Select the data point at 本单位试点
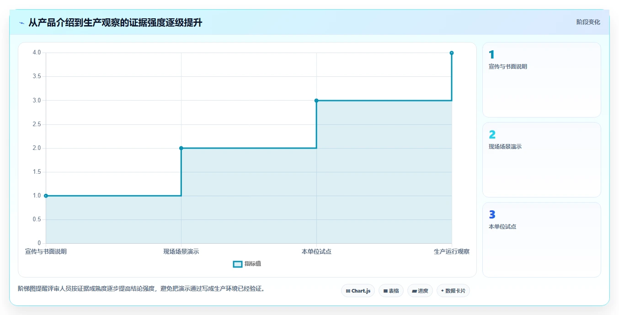This screenshot has width=619, height=315. (316, 101)
